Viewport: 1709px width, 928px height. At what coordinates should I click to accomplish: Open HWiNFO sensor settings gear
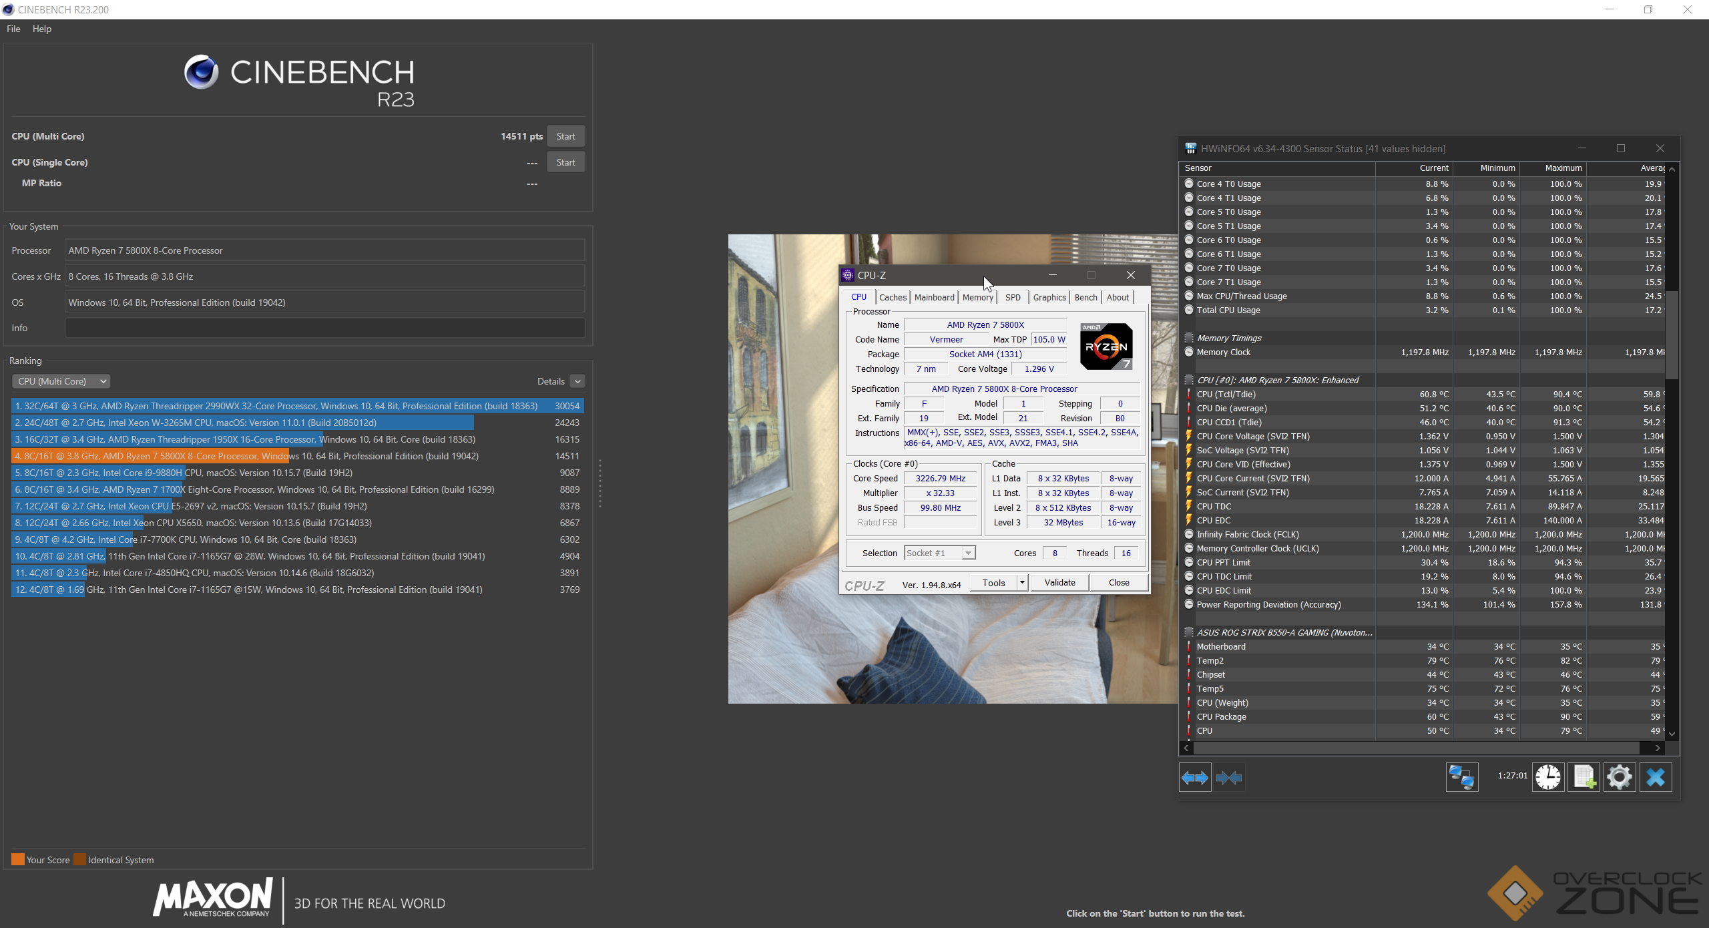click(1619, 777)
